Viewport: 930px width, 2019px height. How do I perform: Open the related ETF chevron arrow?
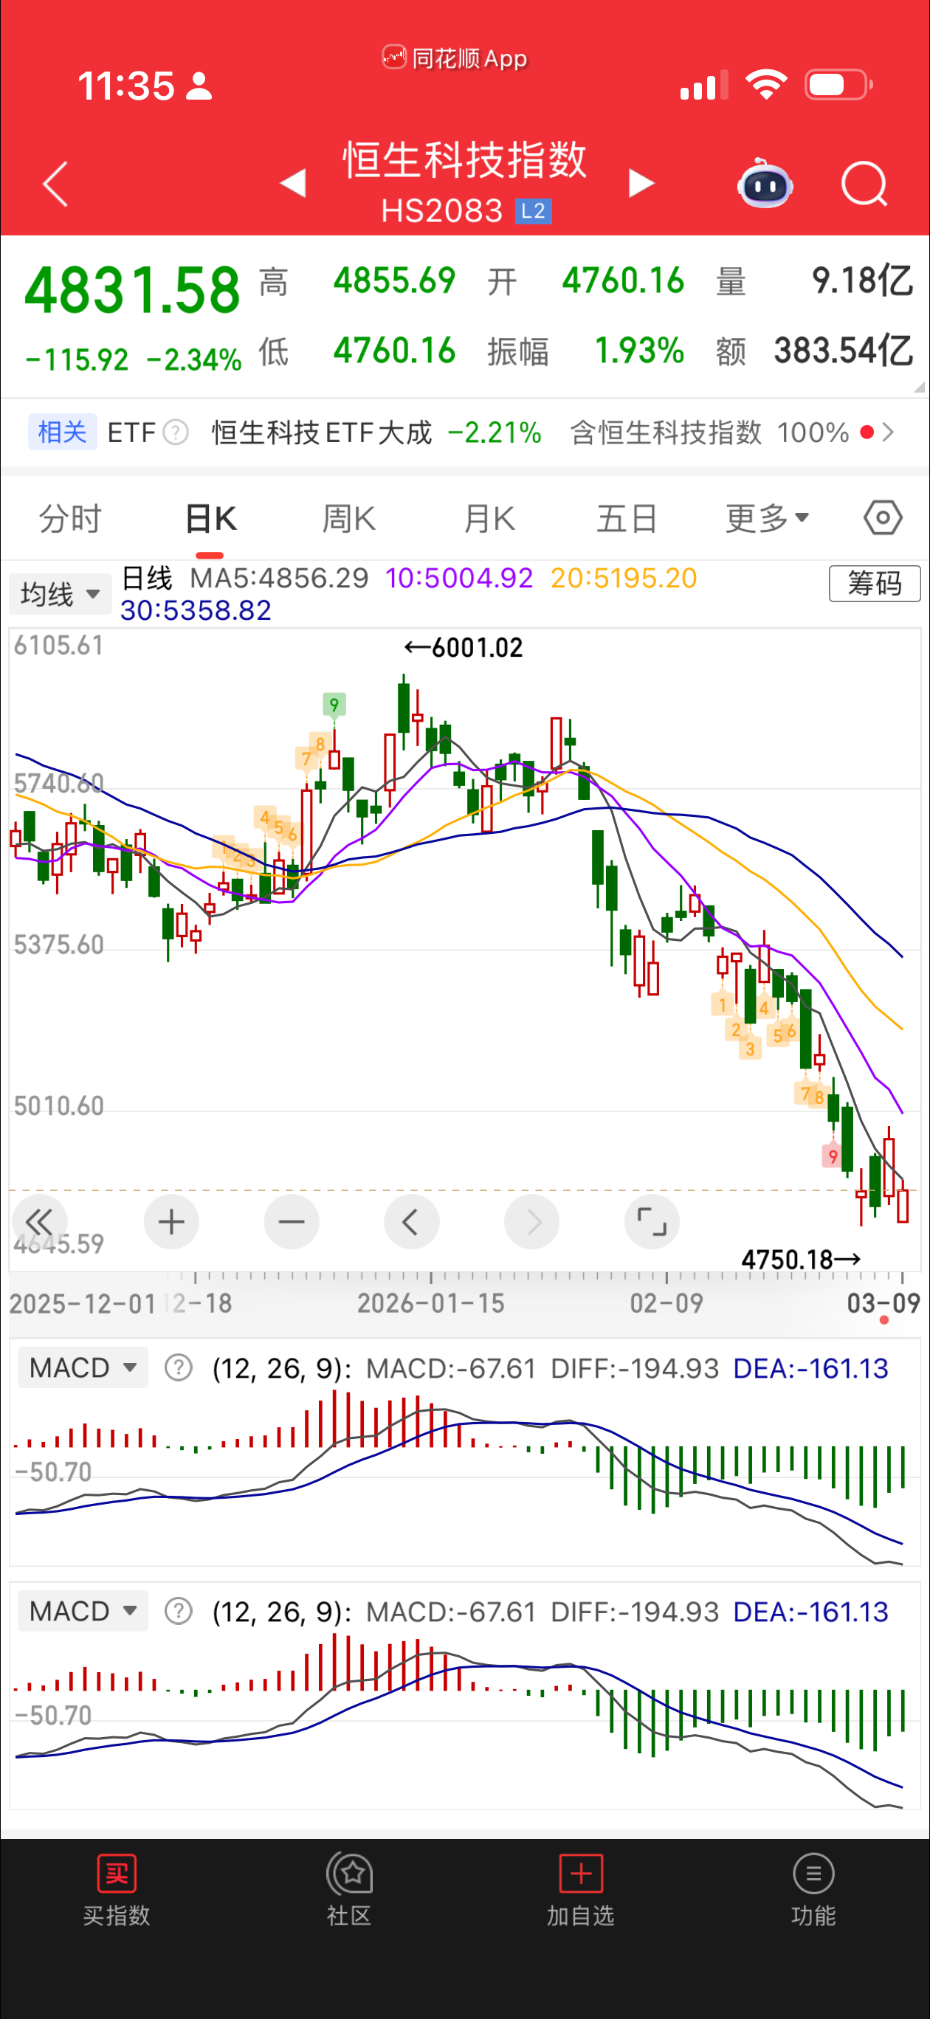click(888, 432)
